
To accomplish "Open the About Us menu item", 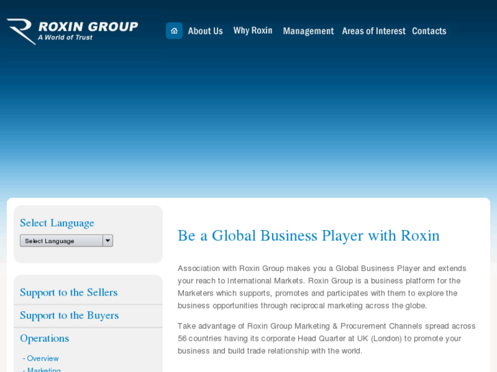I will (205, 31).
